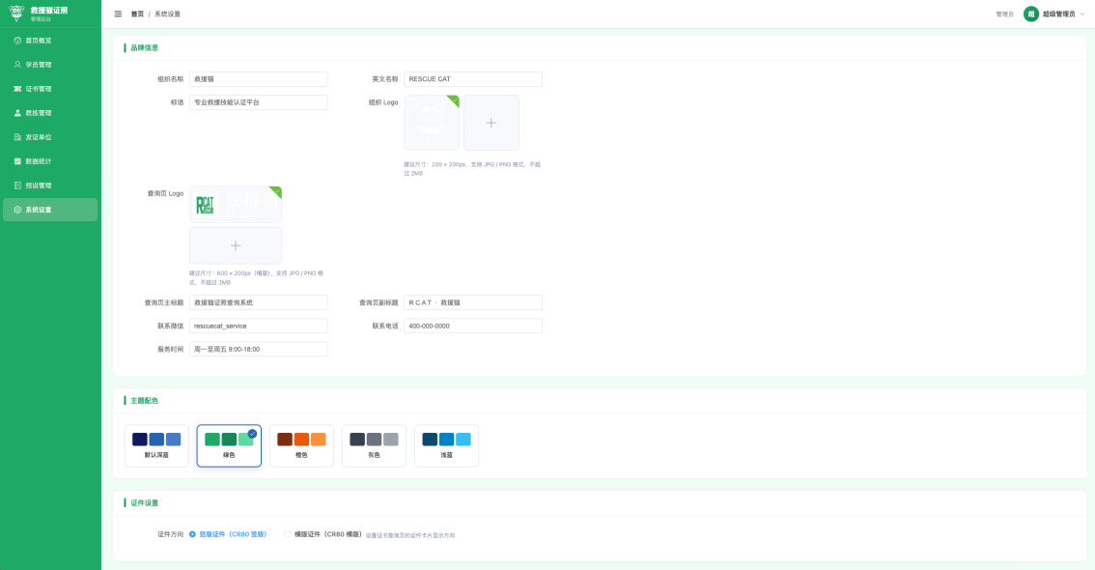Open 证书管理 certificate management
This screenshot has width=1095, height=570.
pyautogui.click(x=39, y=89)
